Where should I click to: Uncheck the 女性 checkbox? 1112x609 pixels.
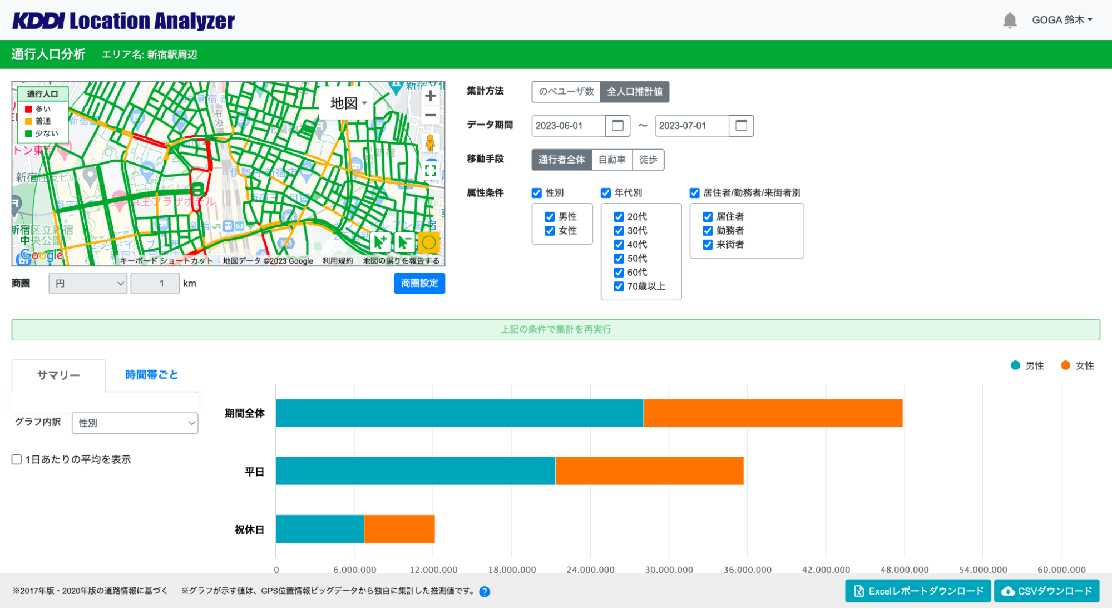tap(550, 231)
